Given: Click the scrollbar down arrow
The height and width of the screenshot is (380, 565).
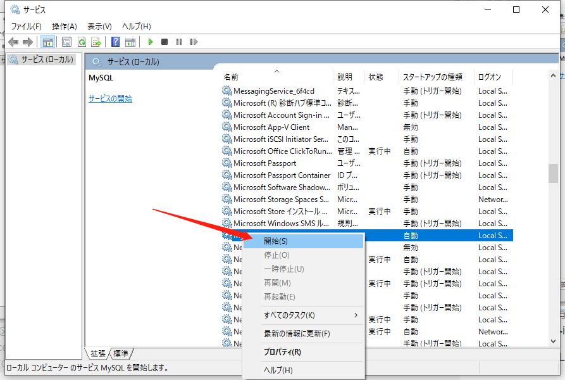Looking at the screenshot, I should point(553,341).
